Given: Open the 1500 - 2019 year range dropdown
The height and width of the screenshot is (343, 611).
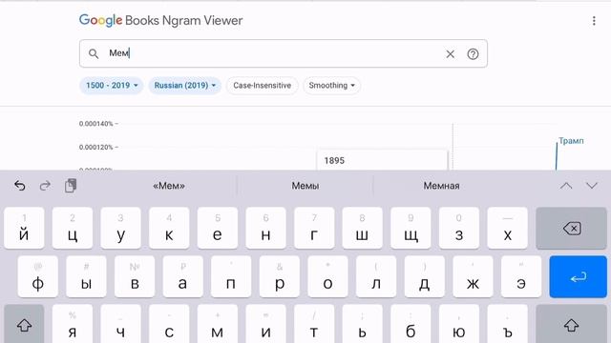Looking at the screenshot, I should click(112, 86).
